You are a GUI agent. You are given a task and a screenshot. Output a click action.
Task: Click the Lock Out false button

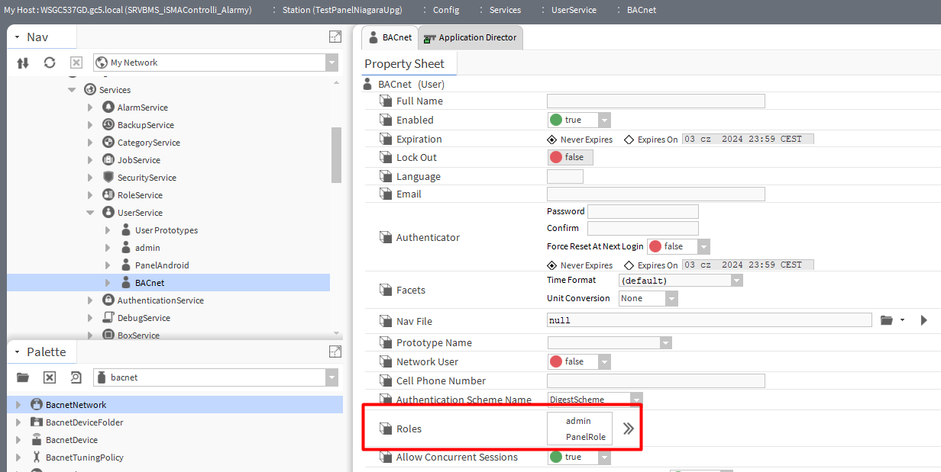571,157
